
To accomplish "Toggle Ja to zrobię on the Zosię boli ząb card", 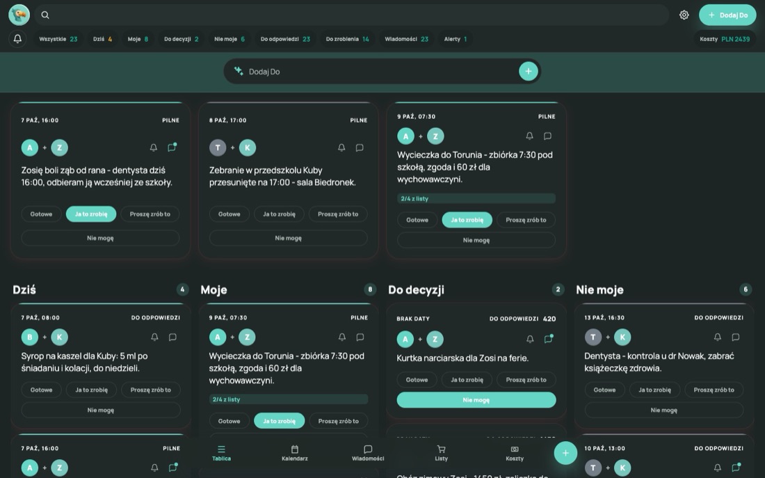I will 90,214.
